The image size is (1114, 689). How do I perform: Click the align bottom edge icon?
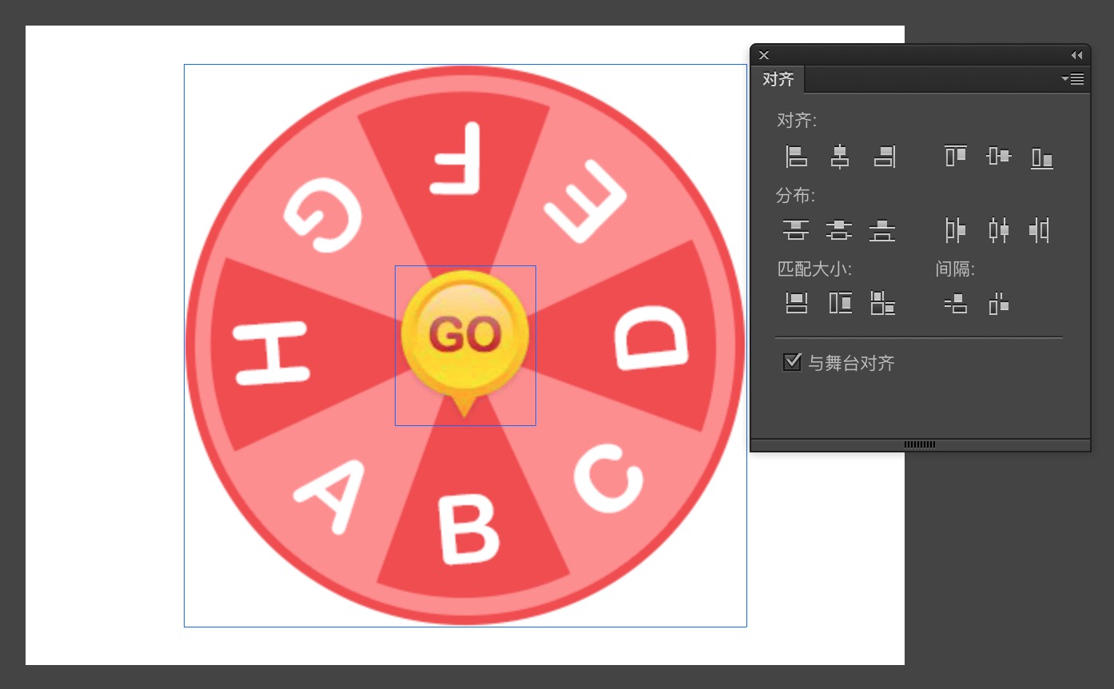1042,157
